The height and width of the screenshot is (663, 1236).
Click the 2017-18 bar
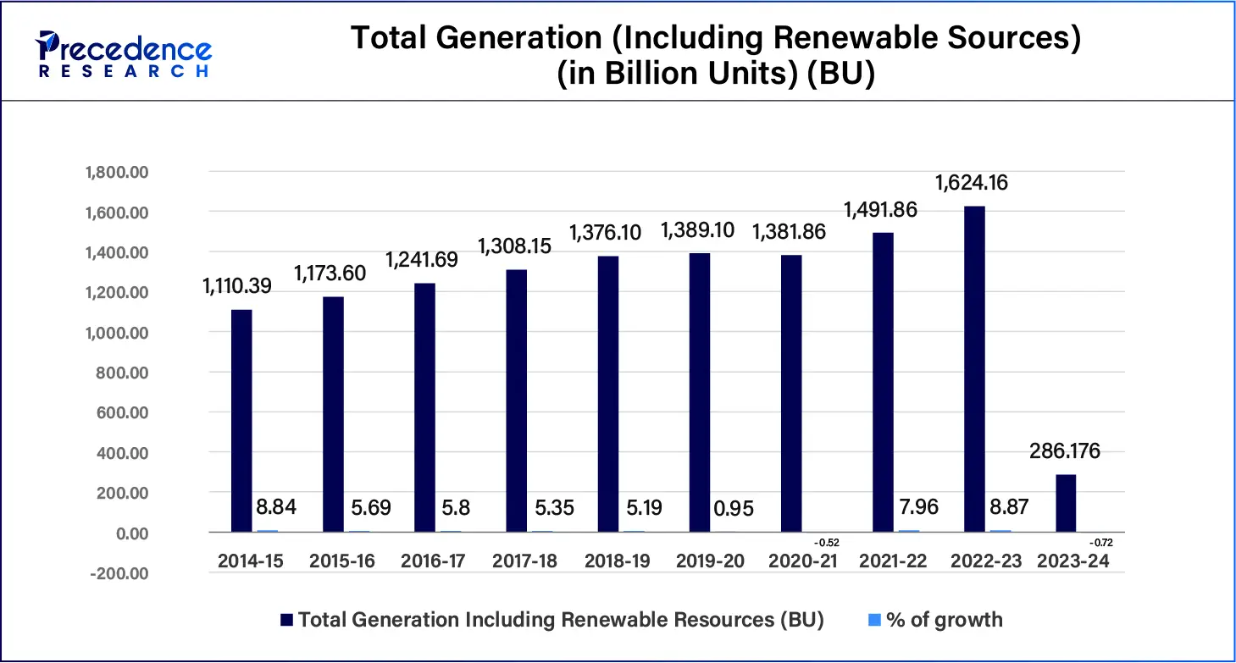point(516,401)
